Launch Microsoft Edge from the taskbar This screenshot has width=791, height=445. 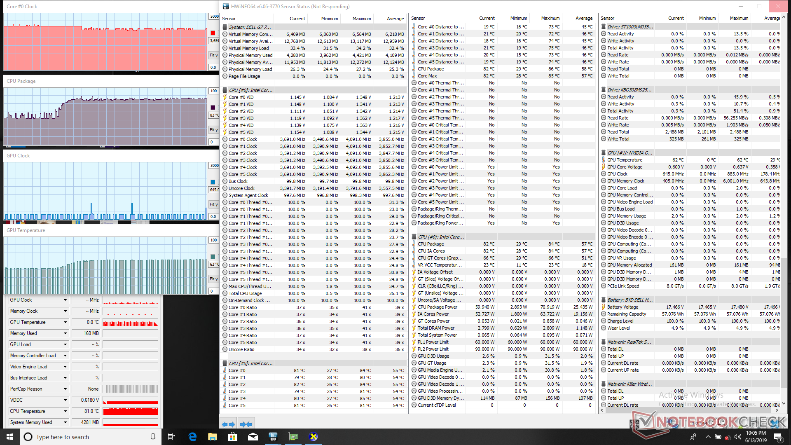[192, 437]
